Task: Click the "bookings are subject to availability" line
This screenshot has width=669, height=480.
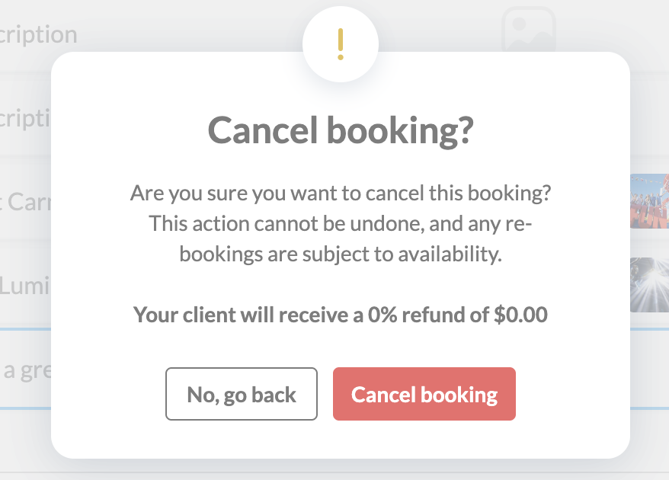Action: 341,254
